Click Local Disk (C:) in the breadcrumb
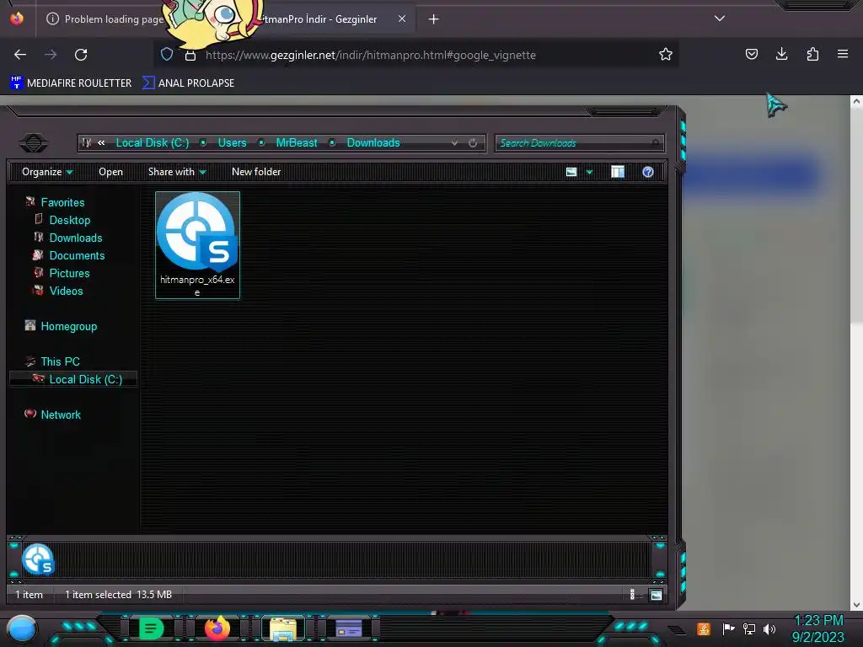This screenshot has height=647, width=863. click(152, 143)
